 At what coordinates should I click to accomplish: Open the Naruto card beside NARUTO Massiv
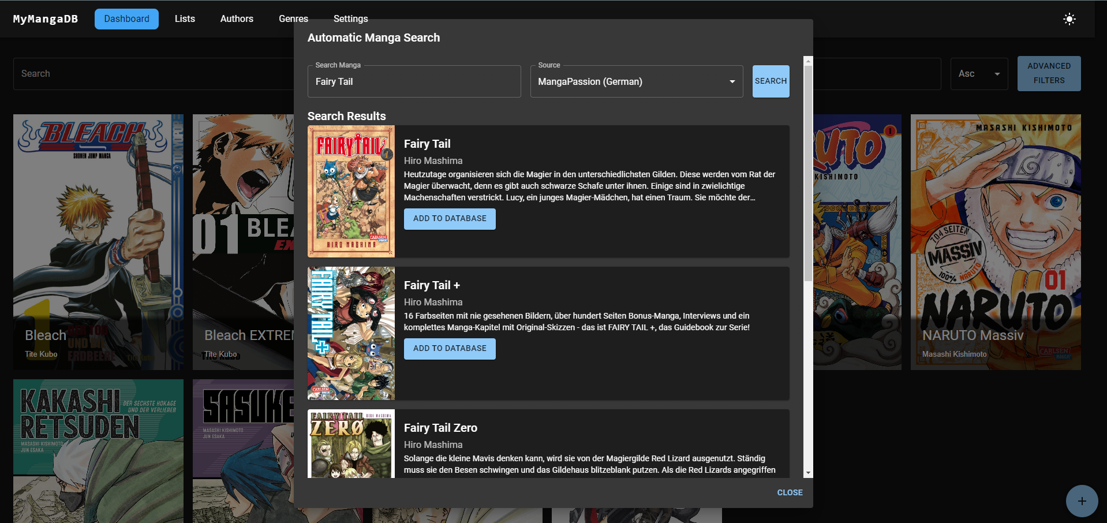pyautogui.click(x=857, y=242)
